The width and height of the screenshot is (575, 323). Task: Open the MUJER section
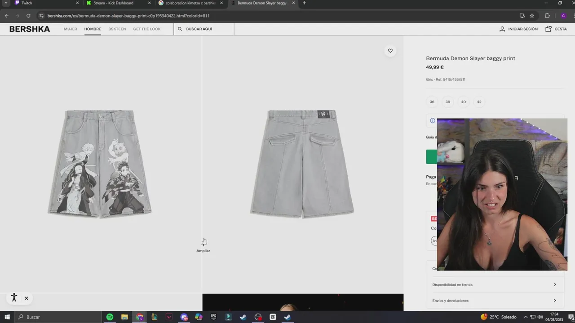[x=71, y=29]
